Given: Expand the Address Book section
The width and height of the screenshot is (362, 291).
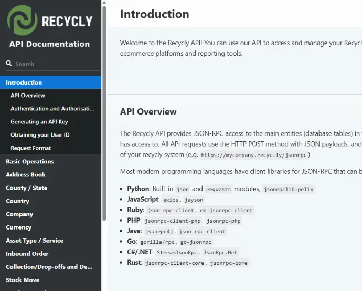Looking at the screenshot, I should 26,175.
